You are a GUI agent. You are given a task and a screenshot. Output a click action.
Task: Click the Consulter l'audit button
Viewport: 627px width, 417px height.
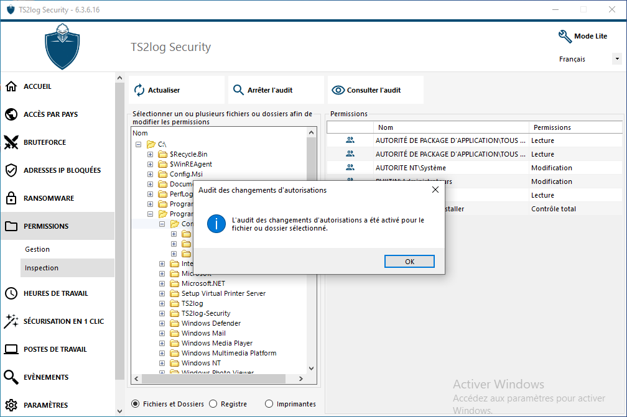point(376,90)
